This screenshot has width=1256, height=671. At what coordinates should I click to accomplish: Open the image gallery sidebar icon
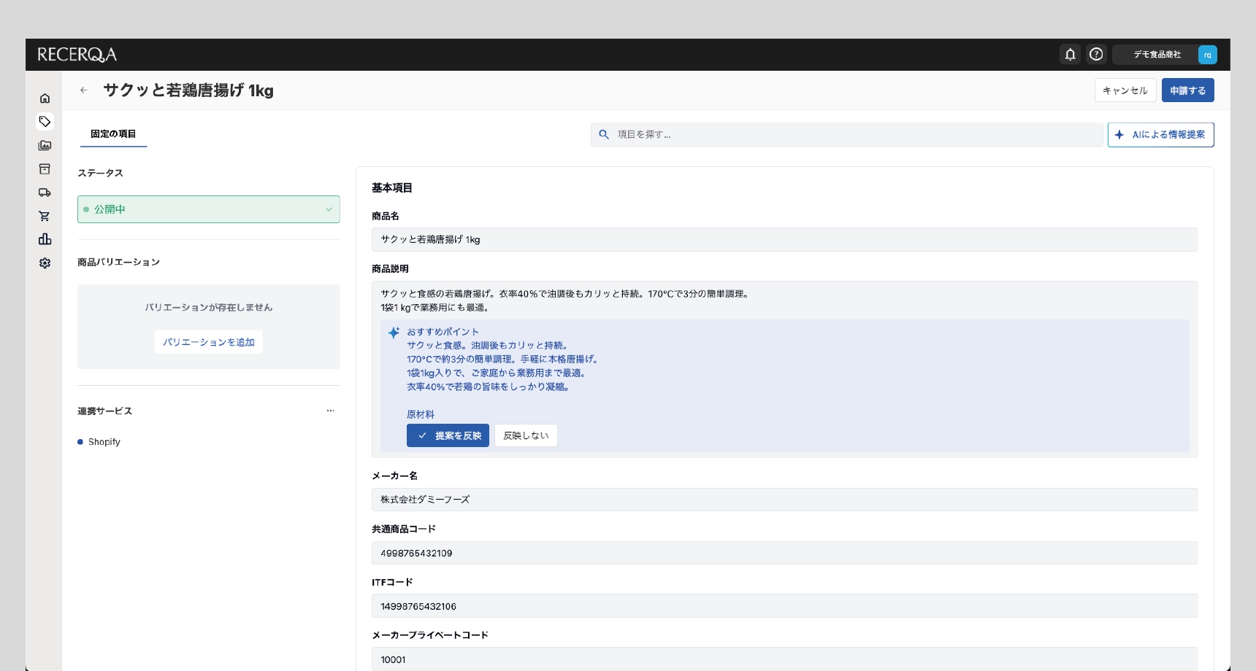[x=45, y=145]
